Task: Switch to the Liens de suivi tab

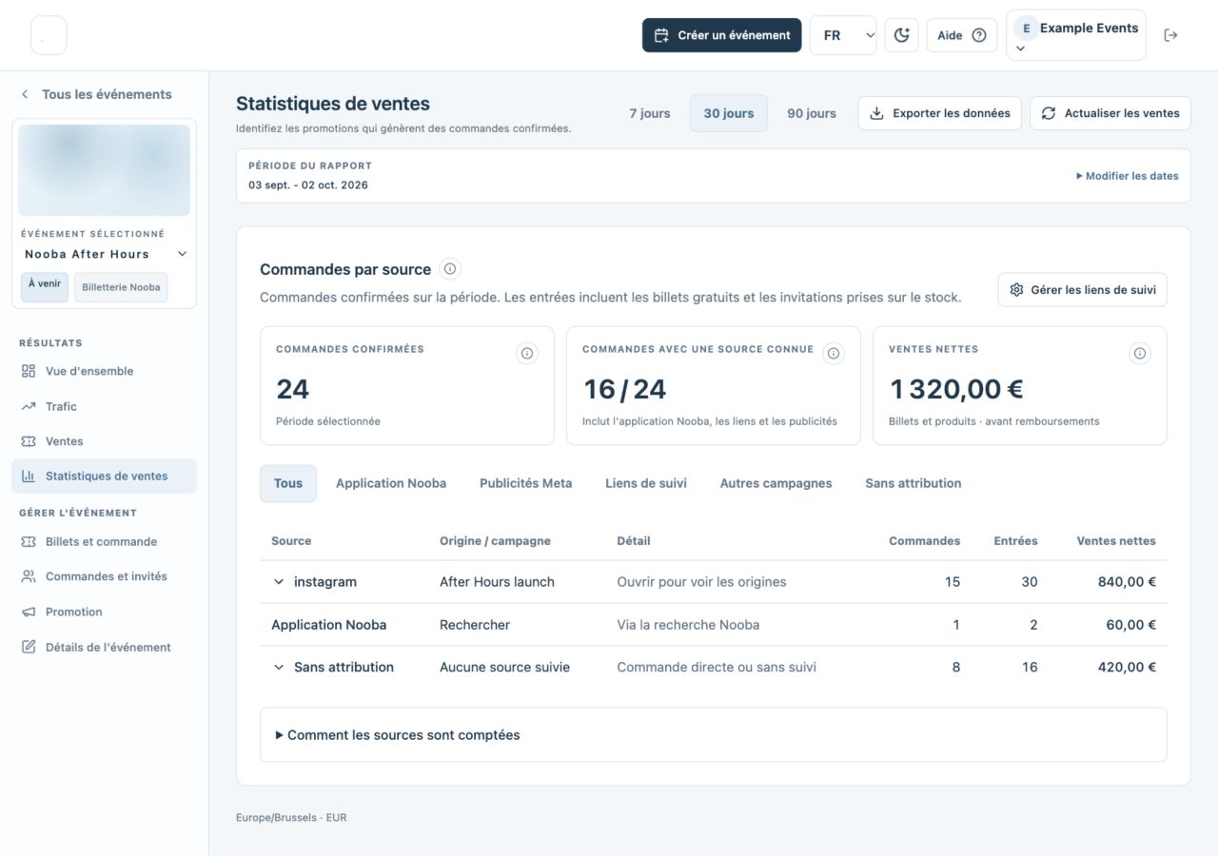Action: coord(646,483)
